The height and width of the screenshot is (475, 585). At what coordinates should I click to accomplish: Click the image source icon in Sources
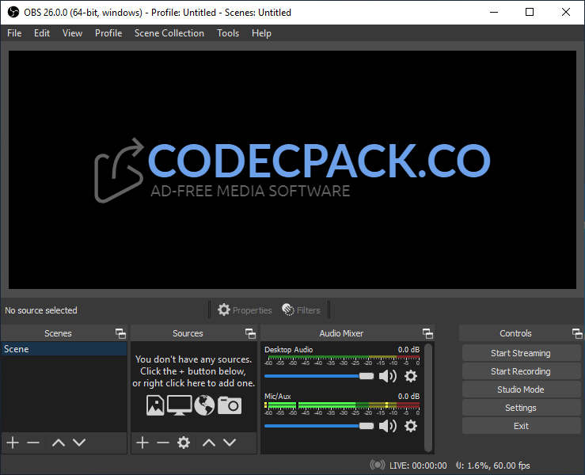pyautogui.click(x=155, y=405)
